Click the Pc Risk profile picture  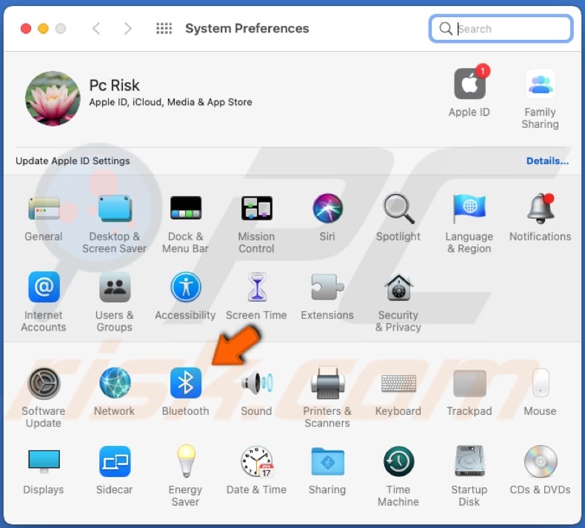click(53, 98)
